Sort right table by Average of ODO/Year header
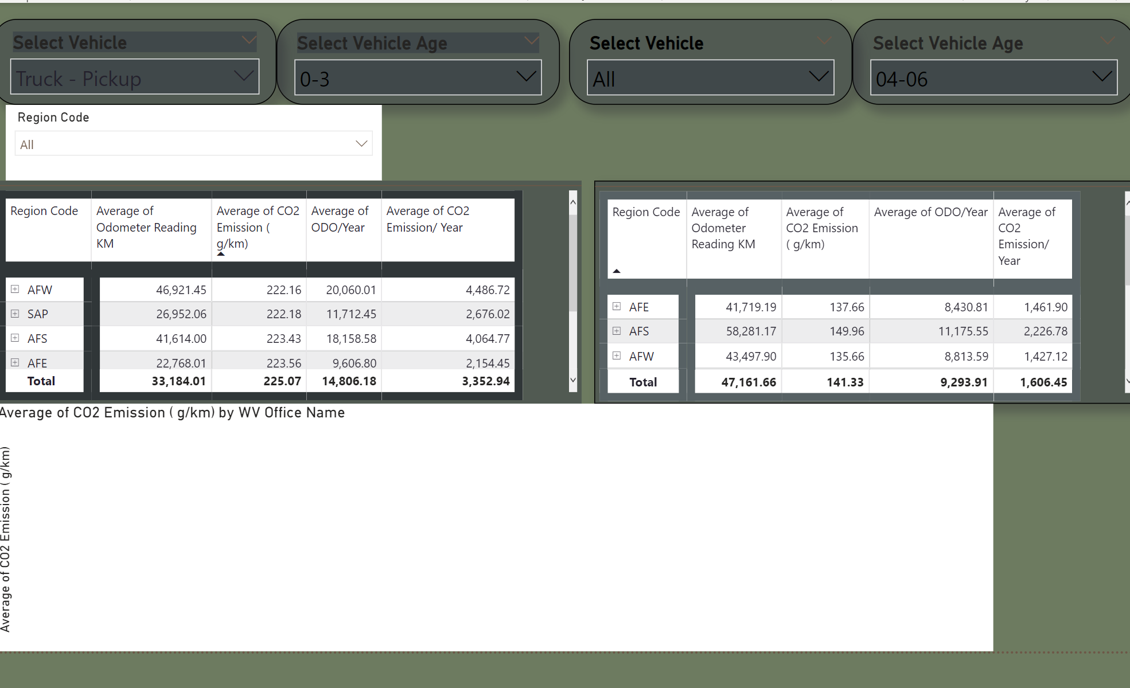1130x688 pixels. pos(930,212)
